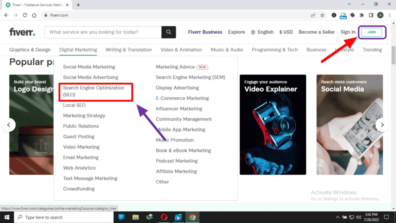Select Search Engine Optimization (SEO) from the menu

click(x=94, y=91)
